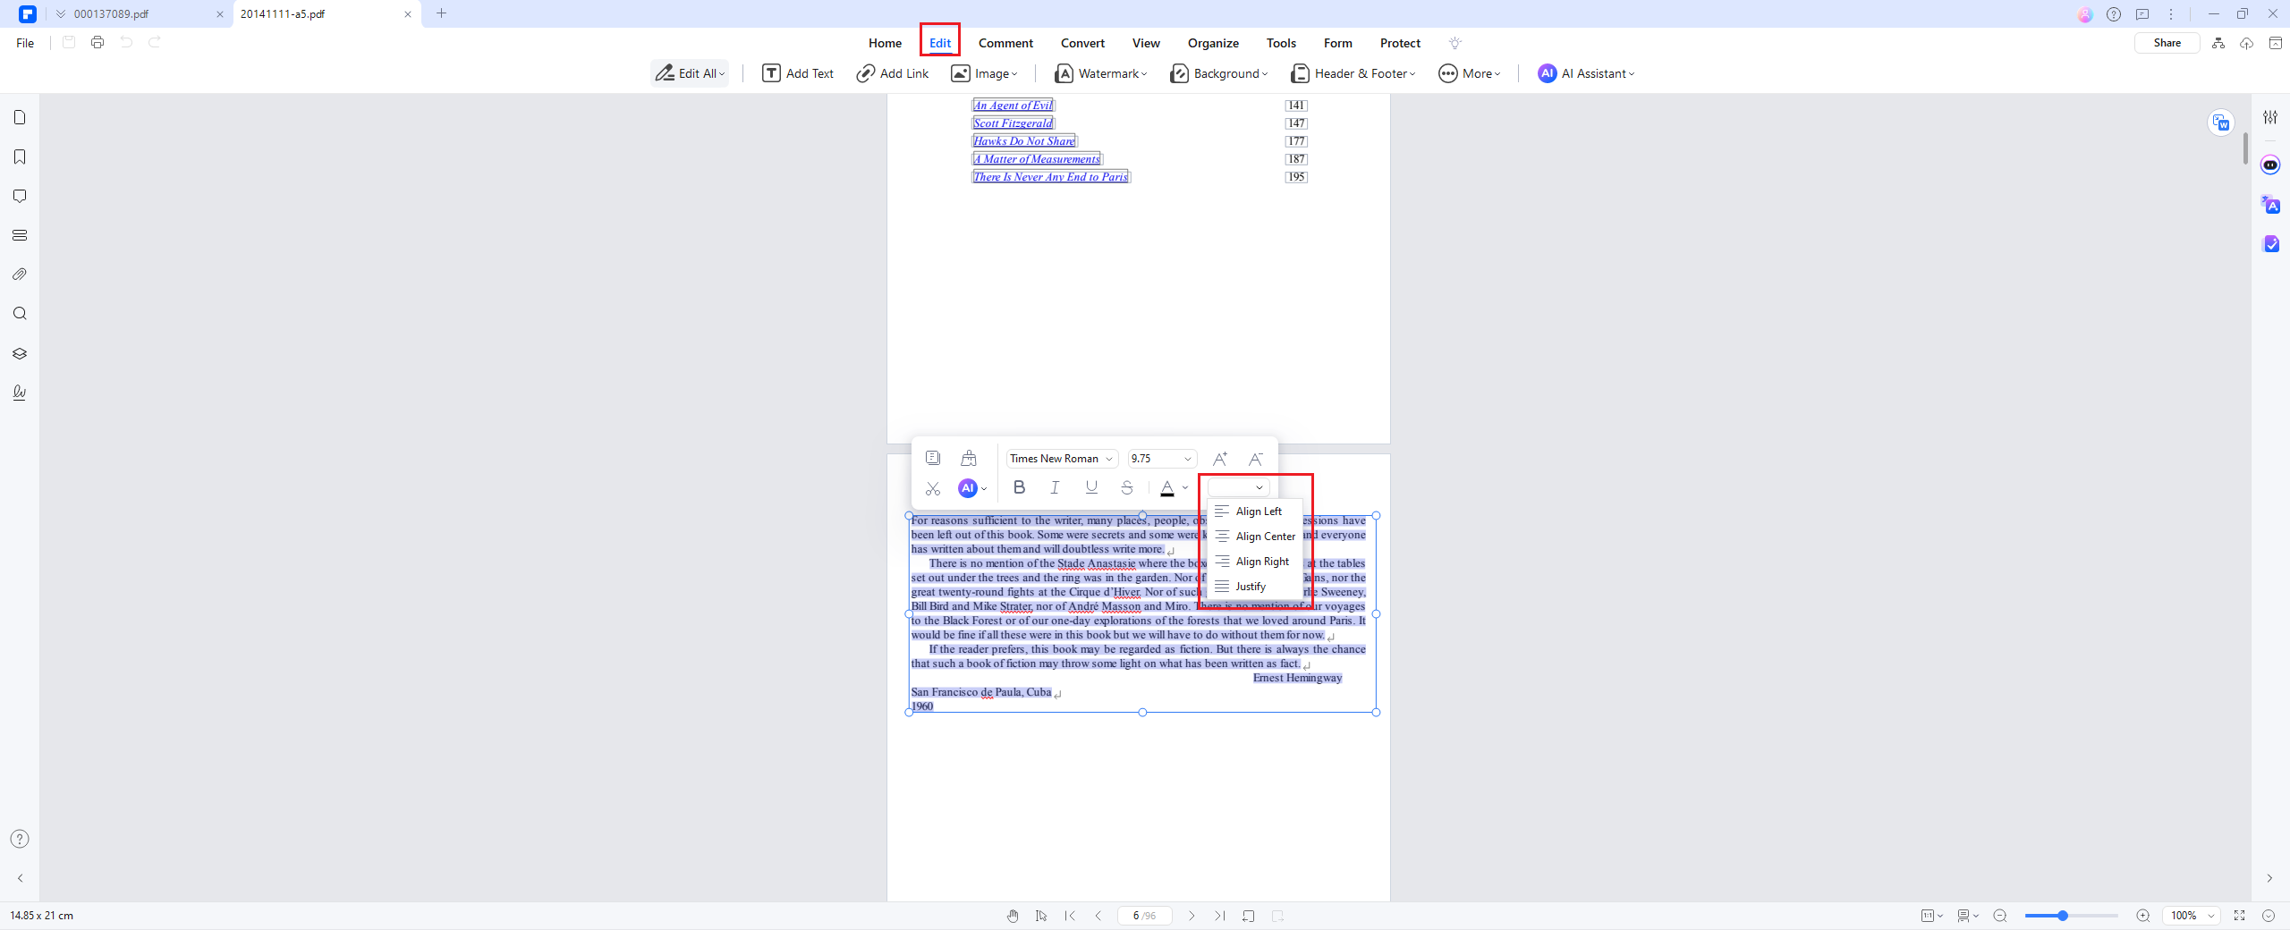The image size is (2290, 930).
Task: Expand the font color dropdown arrow
Action: [x=1185, y=488]
